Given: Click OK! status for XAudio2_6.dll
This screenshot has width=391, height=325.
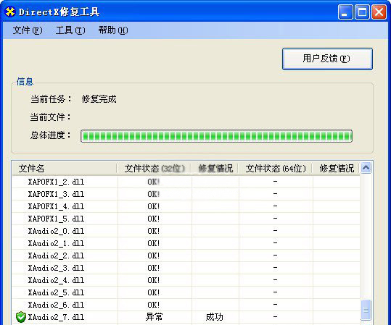Looking at the screenshot, I should pos(153,305).
